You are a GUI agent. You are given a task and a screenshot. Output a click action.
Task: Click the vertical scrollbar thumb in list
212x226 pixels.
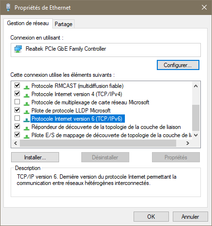[x=196, y=118]
